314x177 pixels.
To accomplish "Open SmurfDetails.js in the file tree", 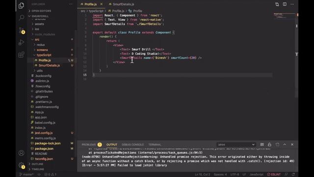I will tap(49, 65).
